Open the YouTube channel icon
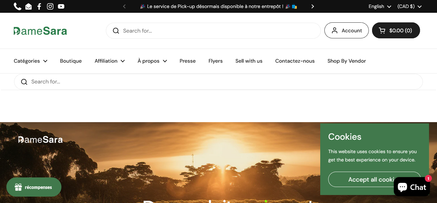 61,6
